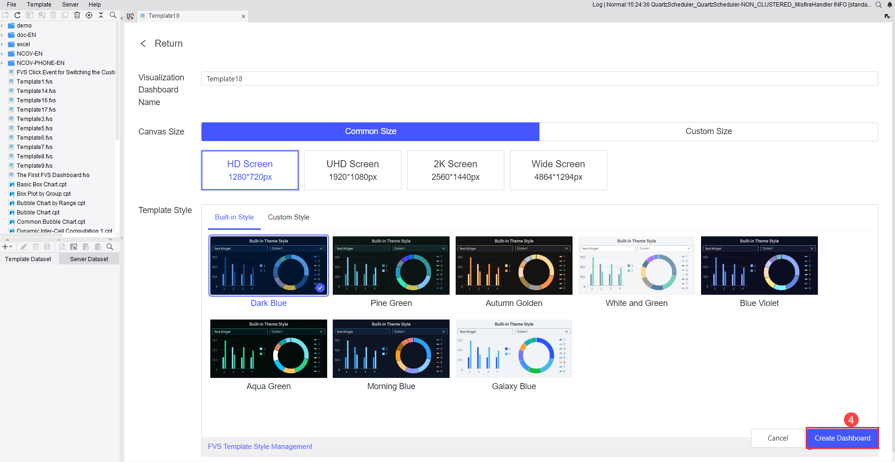This screenshot has width=895, height=462.
Task: Click the search icon next to the log bar
Action: (879, 5)
